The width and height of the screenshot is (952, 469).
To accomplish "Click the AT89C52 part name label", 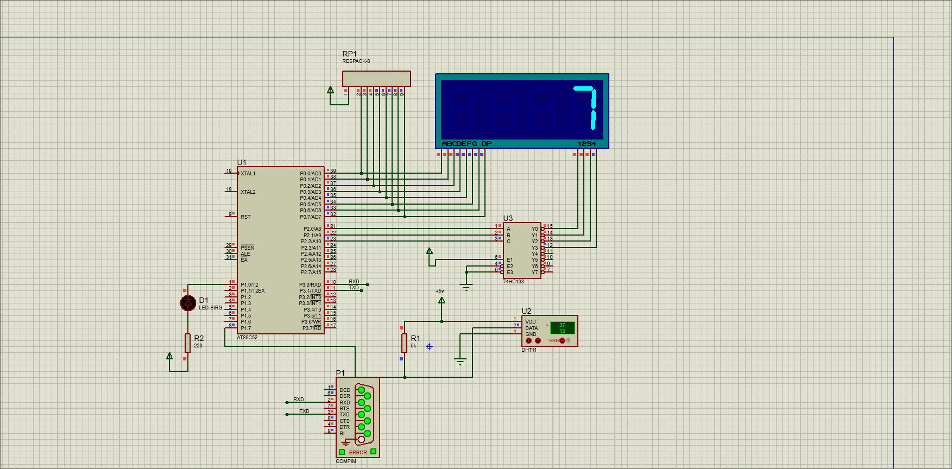I will coord(247,338).
